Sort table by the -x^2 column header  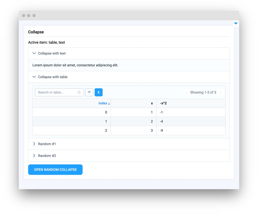click(x=163, y=103)
